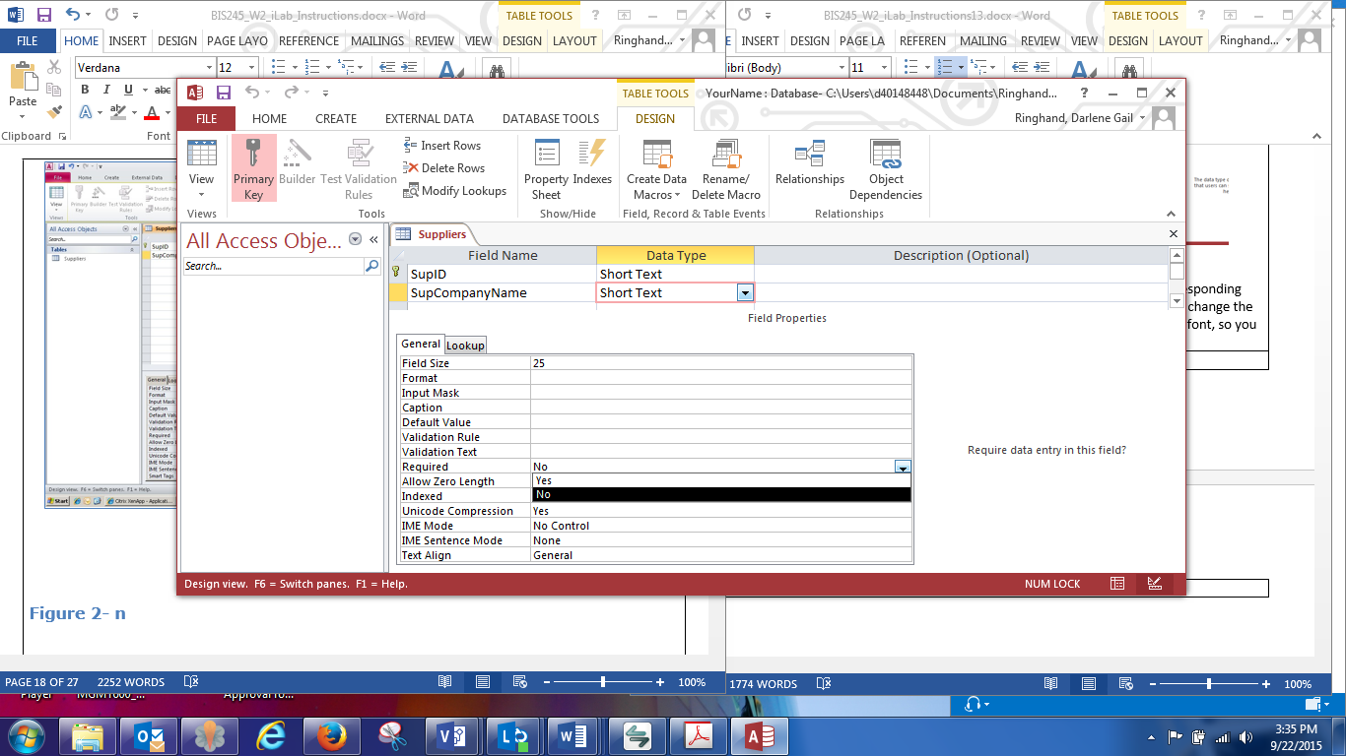Click the Field Size input box
Image resolution: width=1346 pixels, height=756 pixels.
(x=720, y=363)
